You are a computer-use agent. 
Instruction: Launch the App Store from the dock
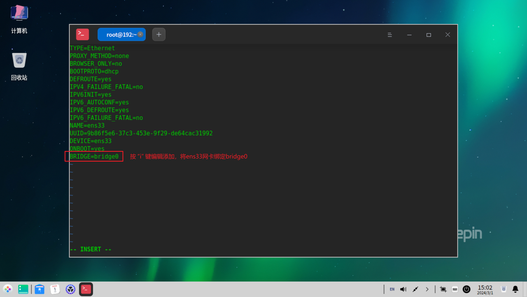tap(39, 289)
